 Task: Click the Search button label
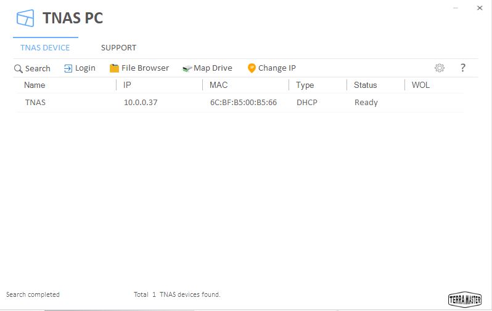[38, 68]
